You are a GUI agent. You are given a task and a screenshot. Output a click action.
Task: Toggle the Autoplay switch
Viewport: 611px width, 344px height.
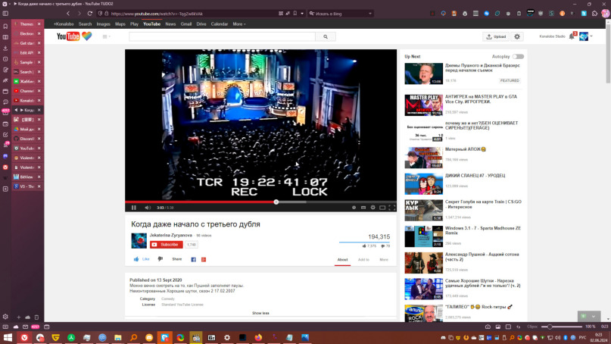pyautogui.click(x=518, y=57)
